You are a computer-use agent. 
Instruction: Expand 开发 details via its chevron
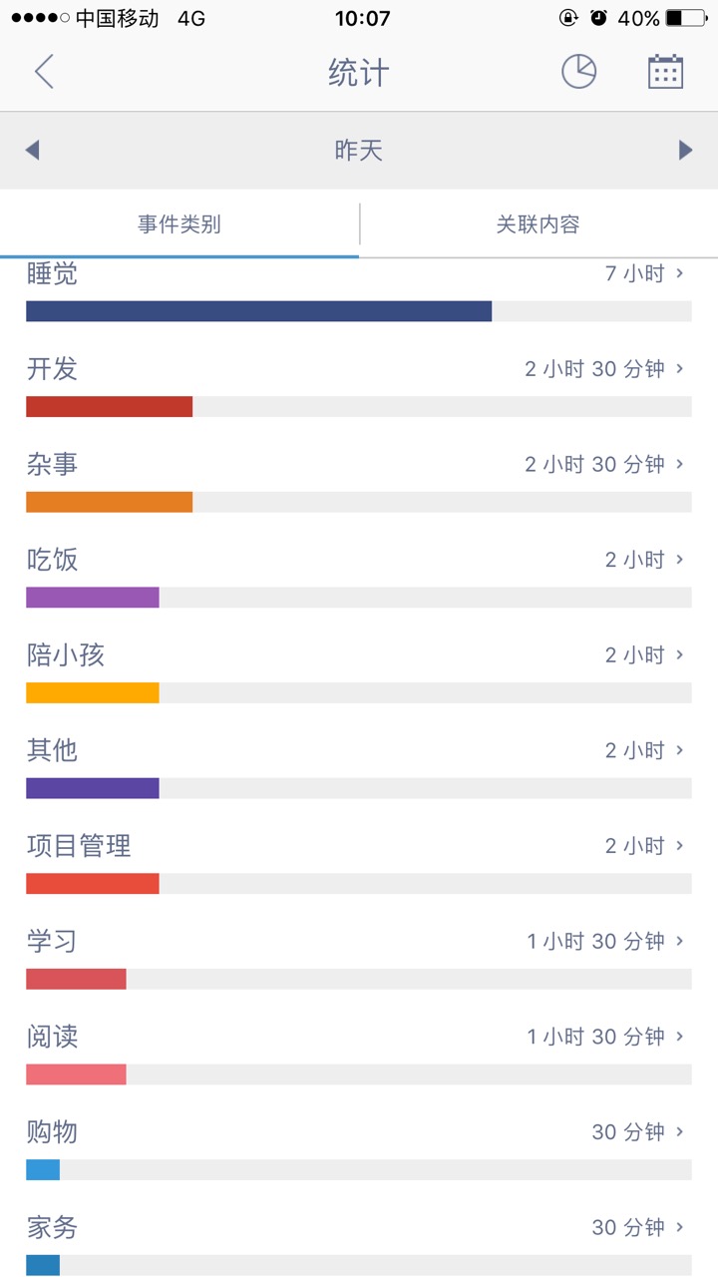click(x=680, y=369)
